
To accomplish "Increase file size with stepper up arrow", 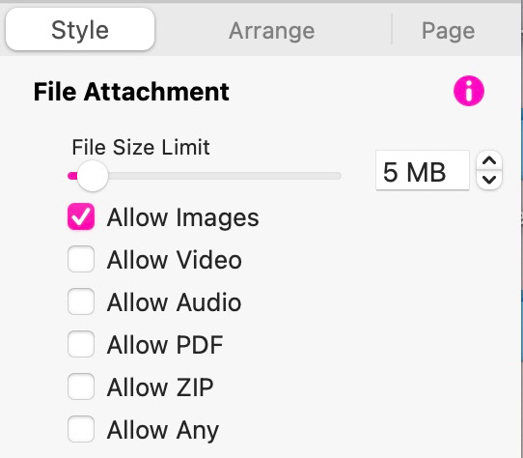I will 489,161.
